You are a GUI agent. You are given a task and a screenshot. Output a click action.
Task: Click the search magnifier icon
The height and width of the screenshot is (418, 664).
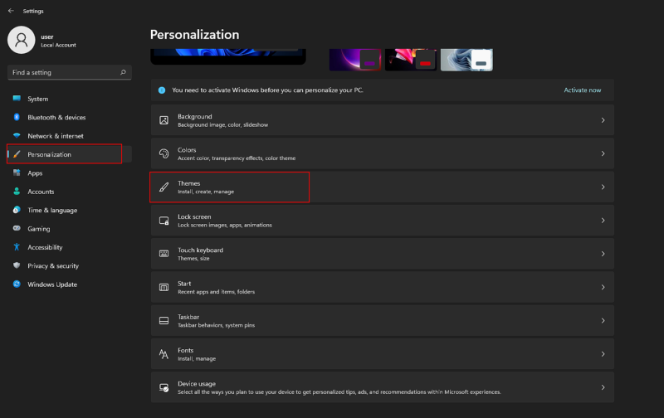pos(123,72)
